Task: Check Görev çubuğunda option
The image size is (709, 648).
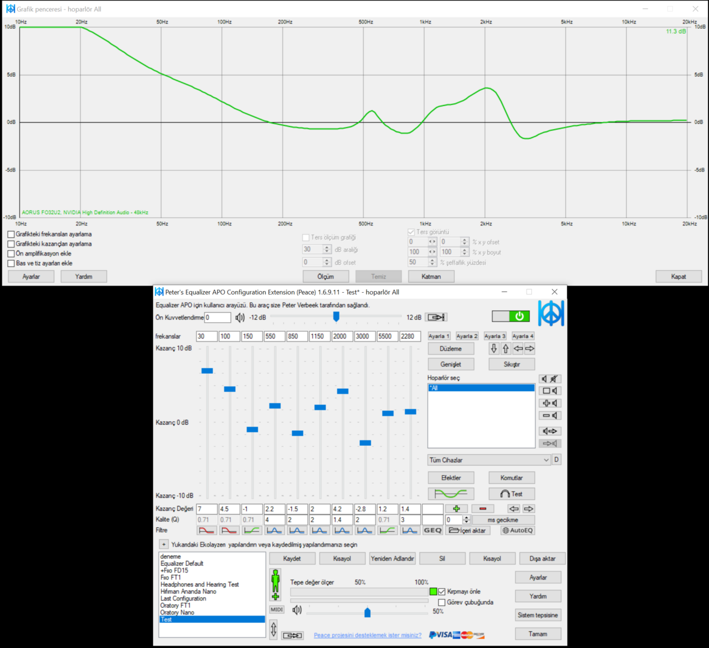Action: pyautogui.click(x=441, y=602)
